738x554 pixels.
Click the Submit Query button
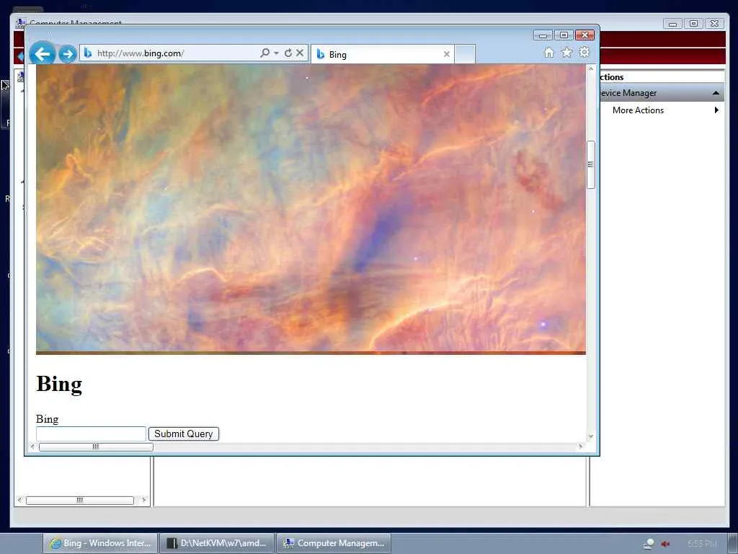coord(184,434)
